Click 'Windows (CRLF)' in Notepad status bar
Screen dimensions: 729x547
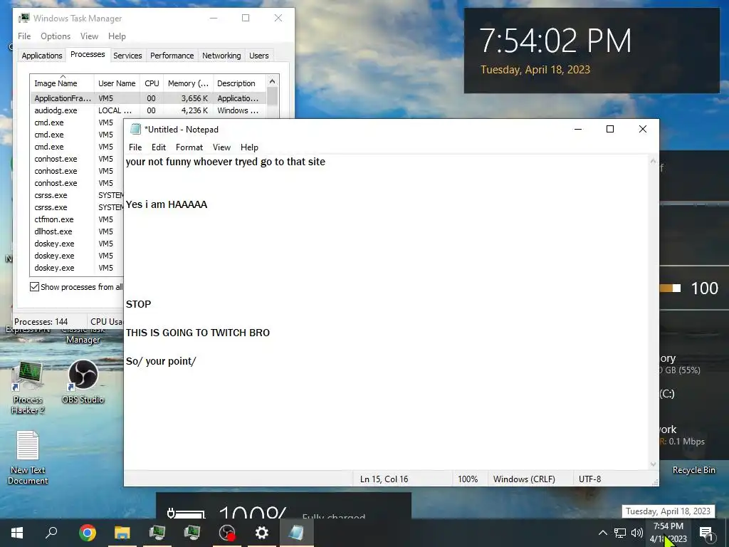tap(524, 479)
